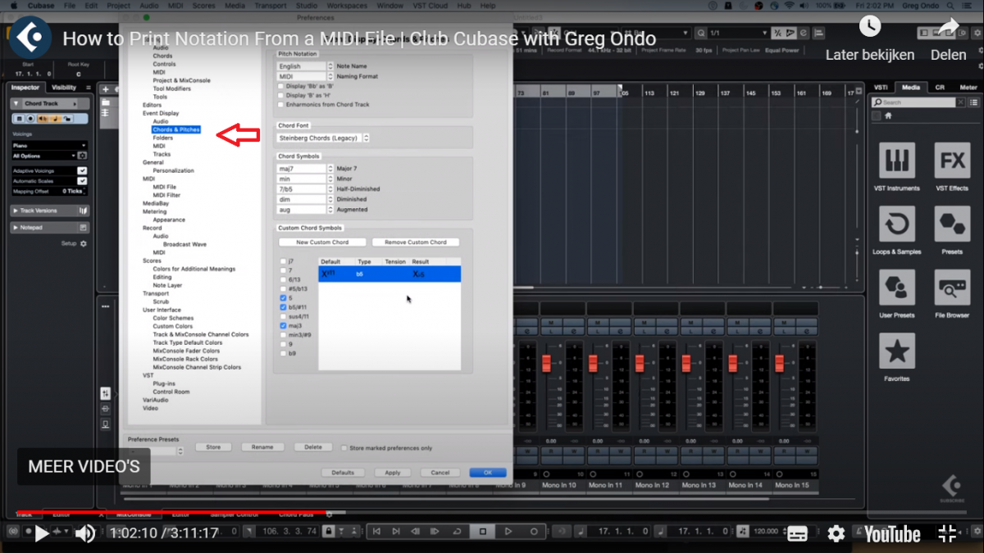Enable Store marked preferences only

click(344, 447)
